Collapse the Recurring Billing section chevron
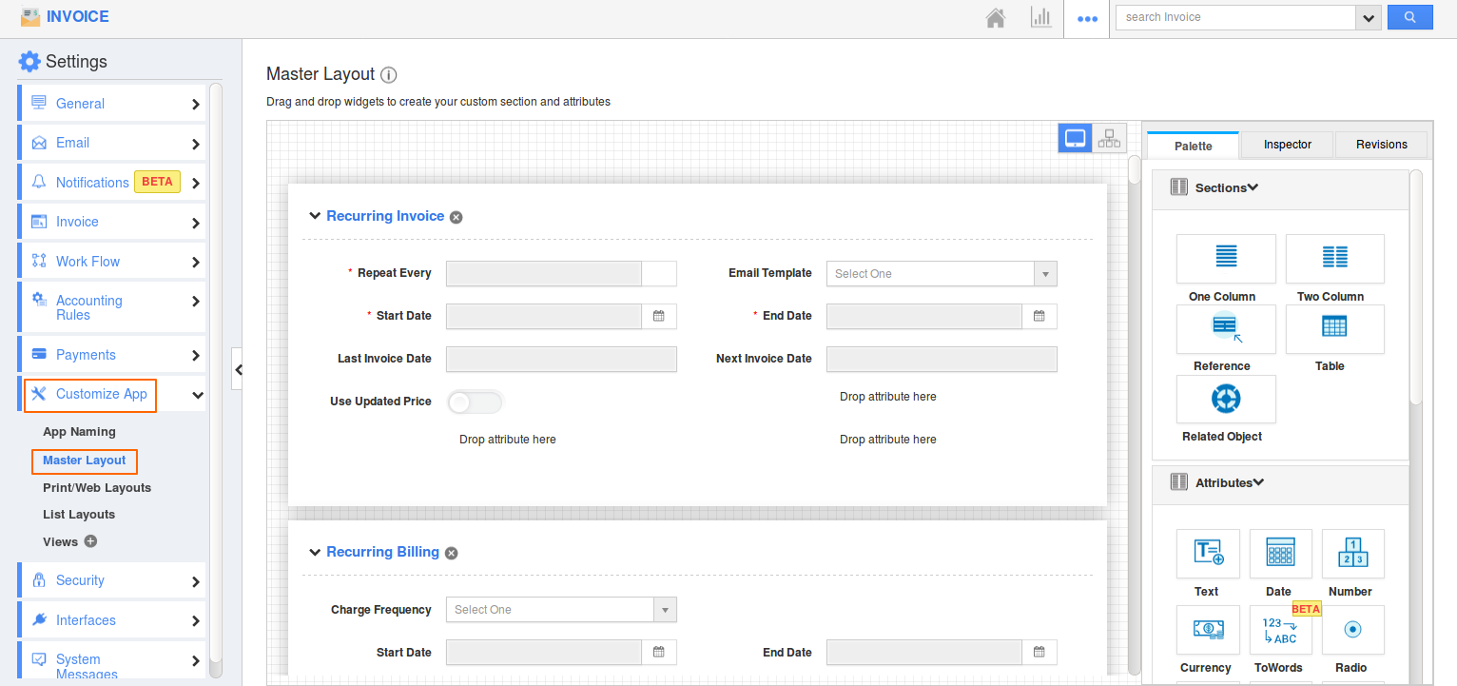The width and height of the screenshot is (1457, 686). (315, 552)
